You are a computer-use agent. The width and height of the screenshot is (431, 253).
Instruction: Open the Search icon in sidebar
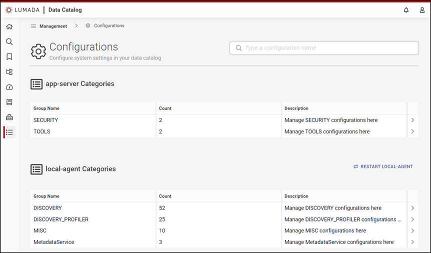[9, 42]
